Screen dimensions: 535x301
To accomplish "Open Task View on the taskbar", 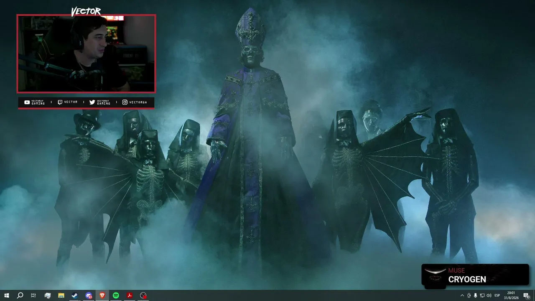I will 33,296.
